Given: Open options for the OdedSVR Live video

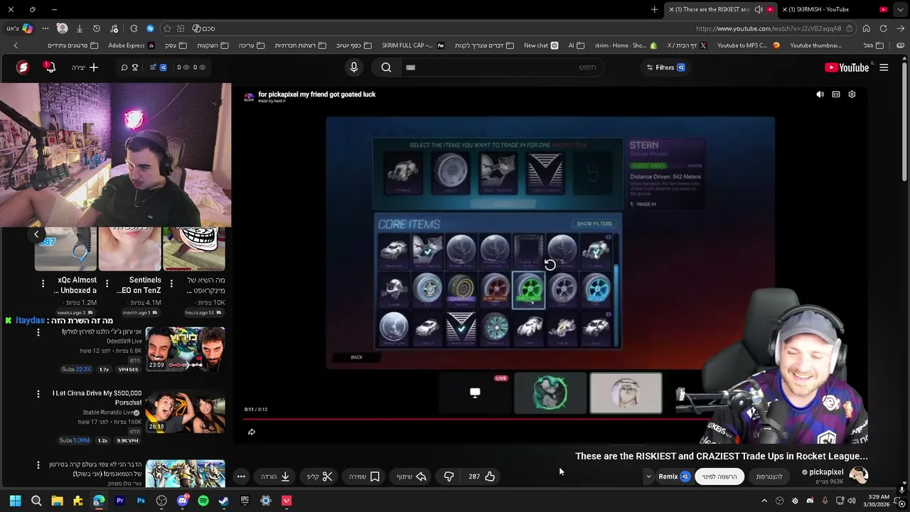Looking at the screenshot, I should [38, 332].
